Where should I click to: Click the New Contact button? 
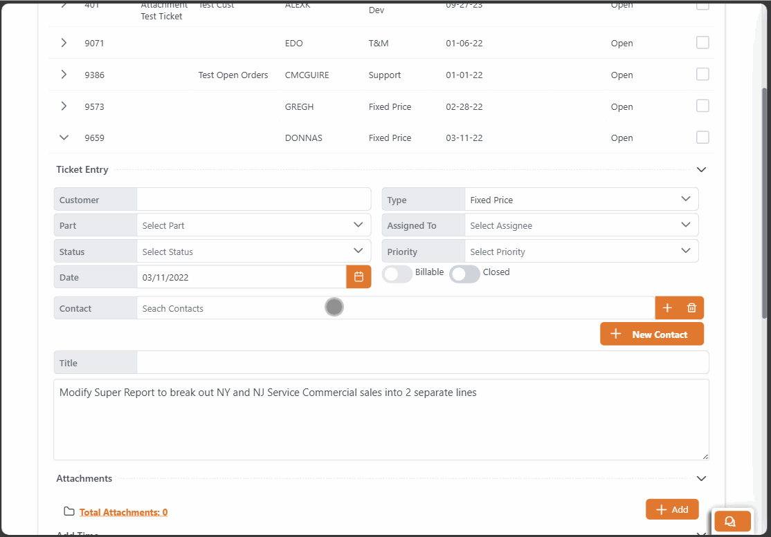(651, 333)
